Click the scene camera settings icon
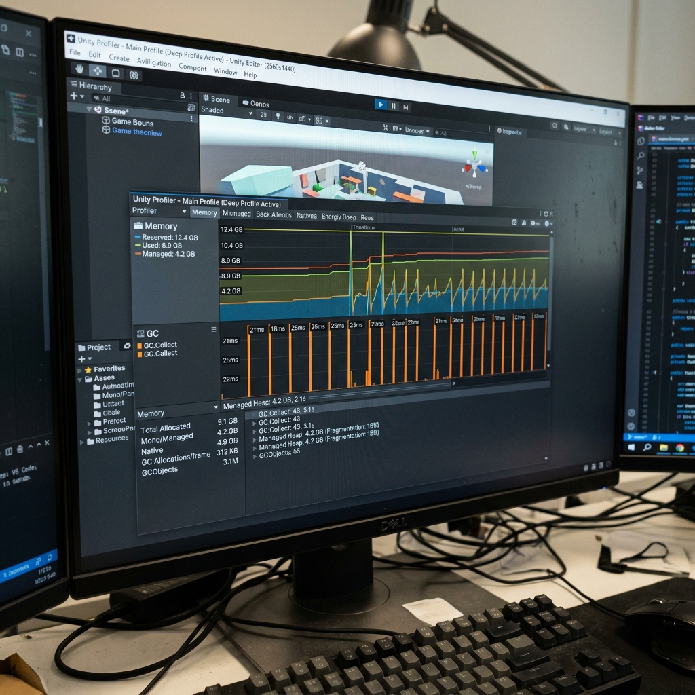 396,129
